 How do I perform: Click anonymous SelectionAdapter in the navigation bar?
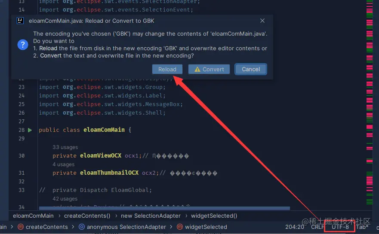click(126, 227)
